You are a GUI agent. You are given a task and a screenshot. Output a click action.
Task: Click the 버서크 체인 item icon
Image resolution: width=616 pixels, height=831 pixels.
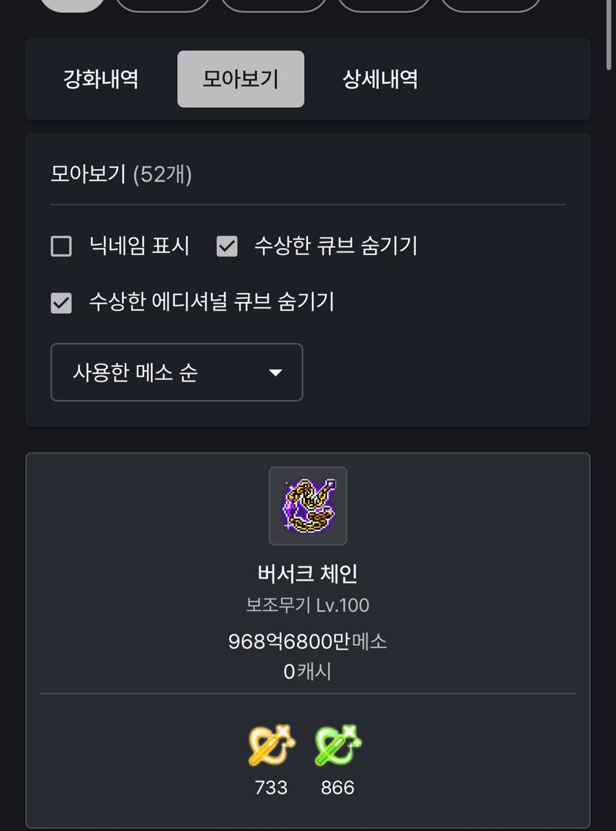pos(307,506)
